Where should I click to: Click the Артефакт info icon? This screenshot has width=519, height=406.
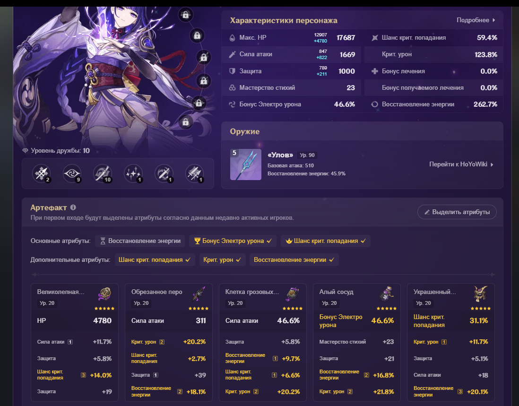coord(73,207)
